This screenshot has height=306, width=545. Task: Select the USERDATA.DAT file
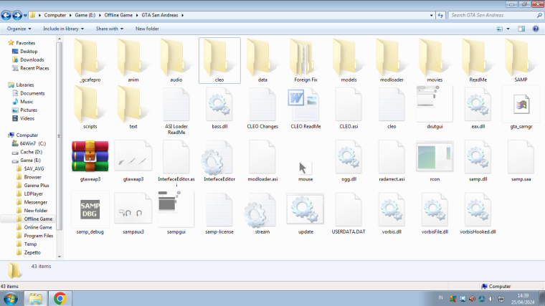point(349,209)
